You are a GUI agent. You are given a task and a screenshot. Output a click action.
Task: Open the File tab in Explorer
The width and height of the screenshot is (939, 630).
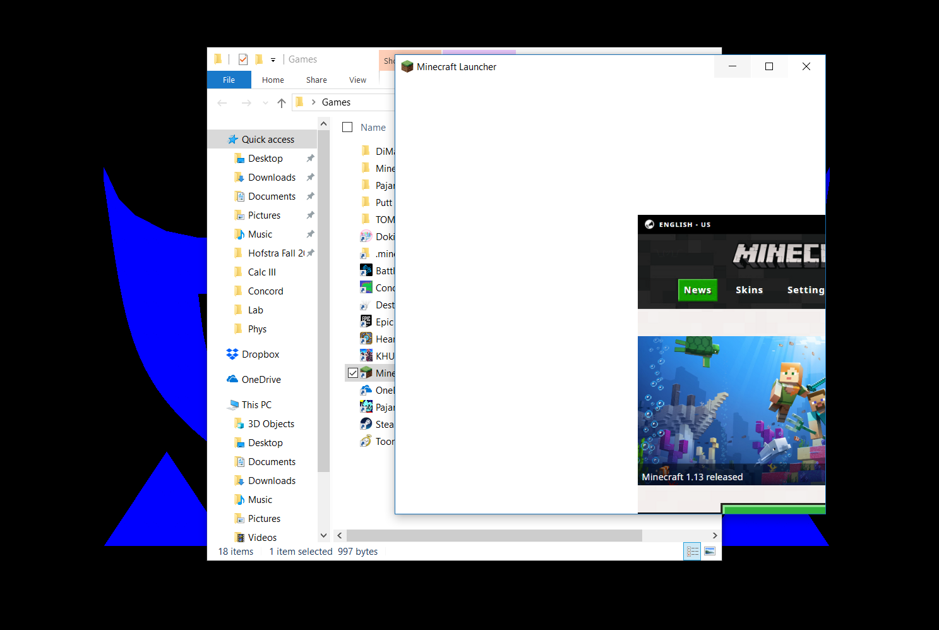[229, 80]
